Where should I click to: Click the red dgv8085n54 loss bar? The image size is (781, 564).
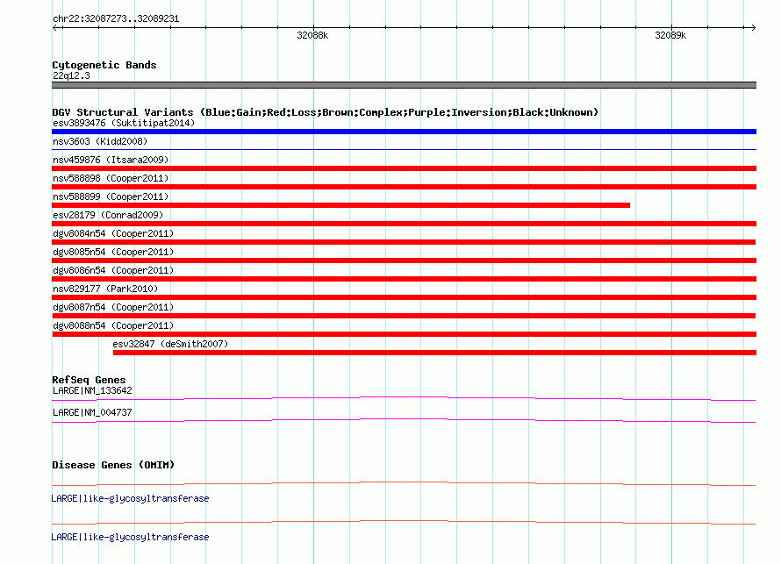coord(404,261)
